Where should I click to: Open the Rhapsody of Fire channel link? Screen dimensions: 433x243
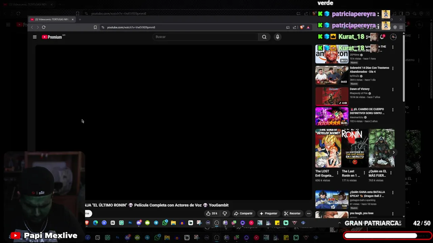(359, 93)
